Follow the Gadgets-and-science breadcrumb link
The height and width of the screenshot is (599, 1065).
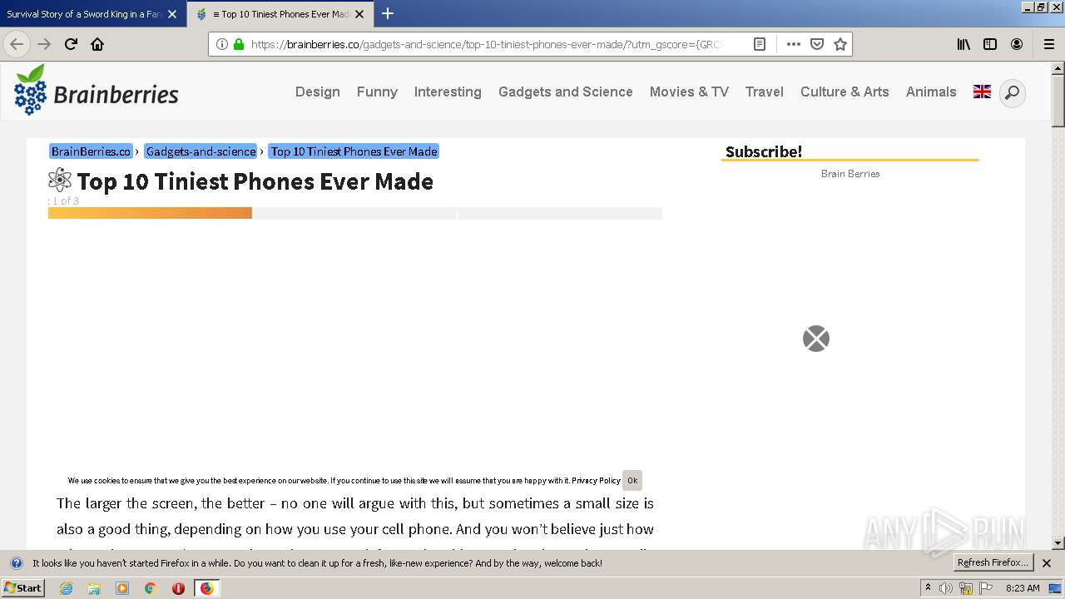coord(201,151)
